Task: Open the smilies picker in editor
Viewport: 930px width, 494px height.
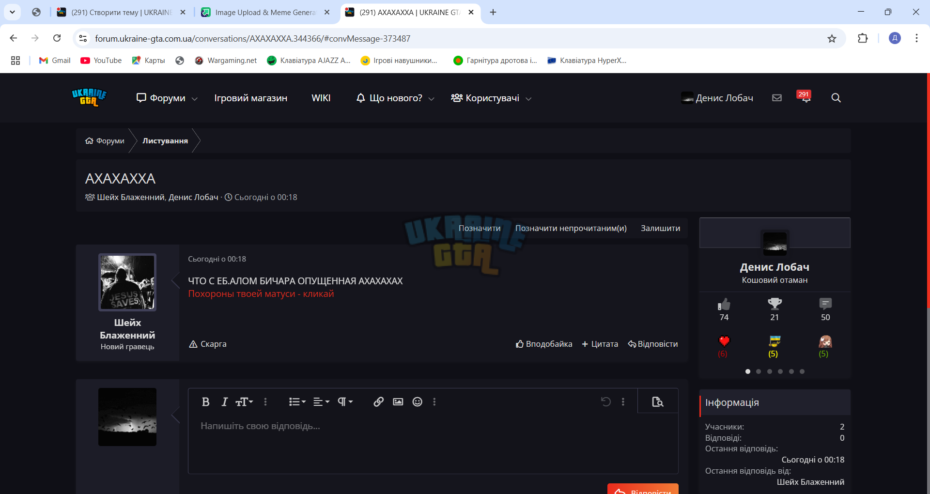Action: click(418, 402)
